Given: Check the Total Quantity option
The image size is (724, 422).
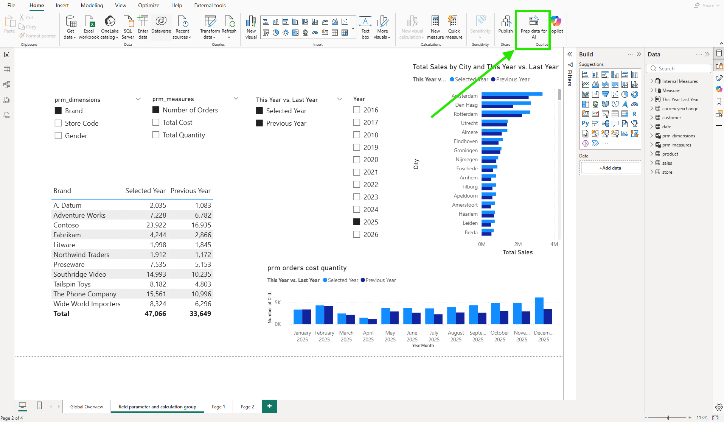Looking at the screenshot, I should [156, 135].
